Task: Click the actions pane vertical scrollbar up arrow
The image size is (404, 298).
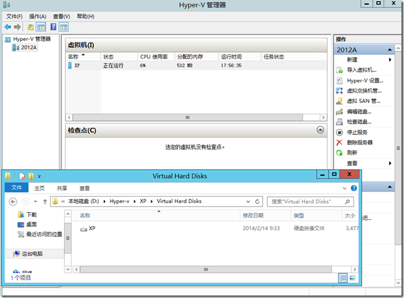Action: click(398, 48)
